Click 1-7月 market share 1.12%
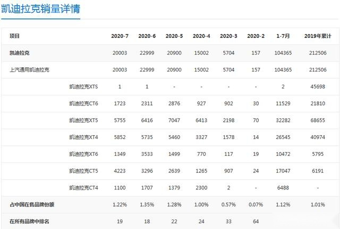340x229 pixels. coord(283,205)
